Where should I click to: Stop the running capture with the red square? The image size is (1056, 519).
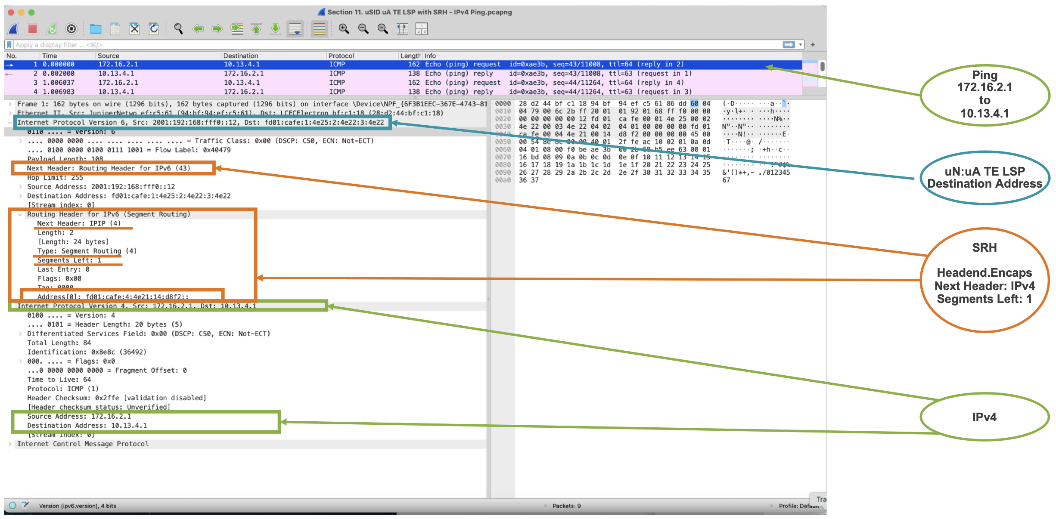point(33,29)
